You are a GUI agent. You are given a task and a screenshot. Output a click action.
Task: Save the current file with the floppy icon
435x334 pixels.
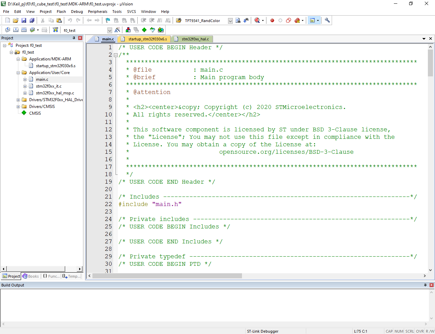24,20
